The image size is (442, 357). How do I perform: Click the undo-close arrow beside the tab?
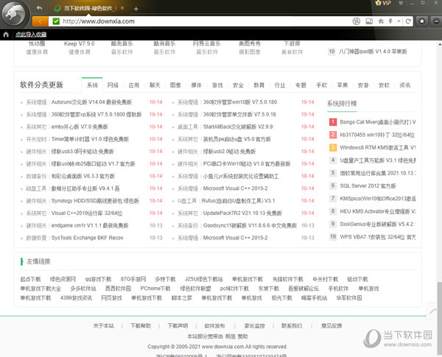coord(39,8)
